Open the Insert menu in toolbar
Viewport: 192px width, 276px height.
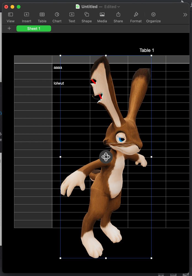pos(26,17)
